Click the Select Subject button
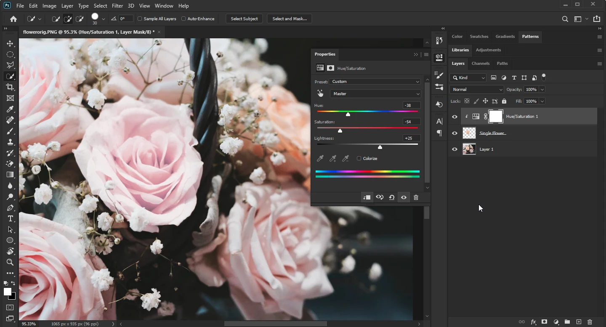The width and height of the screenshot is (606, 327). [x=244, y=19]
